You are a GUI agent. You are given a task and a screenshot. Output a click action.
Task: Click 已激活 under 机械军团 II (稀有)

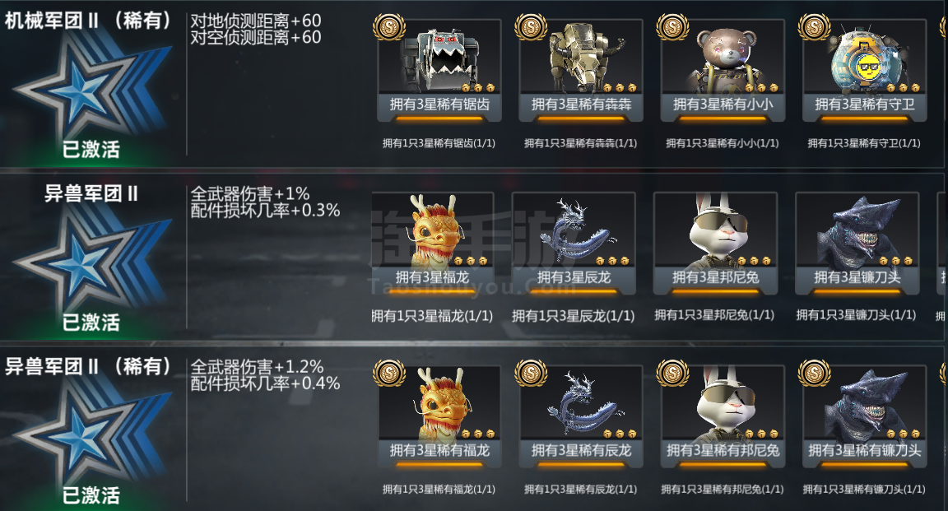tap(91, 149)
